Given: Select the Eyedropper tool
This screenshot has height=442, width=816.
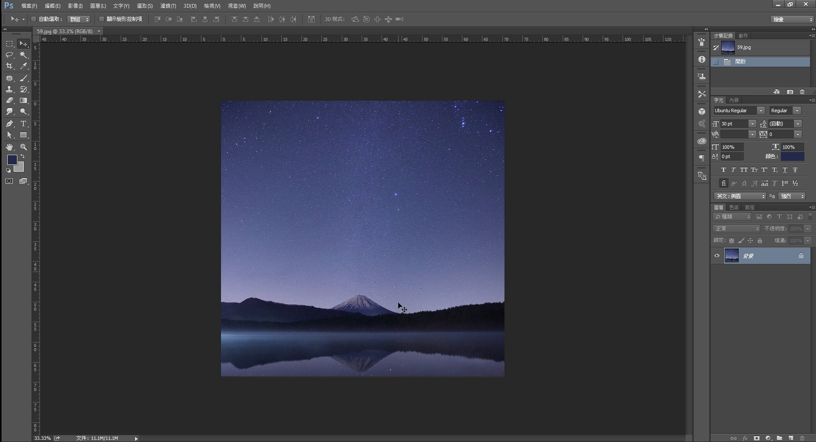Looking at the screenshot, I should (x=24, y=66).
